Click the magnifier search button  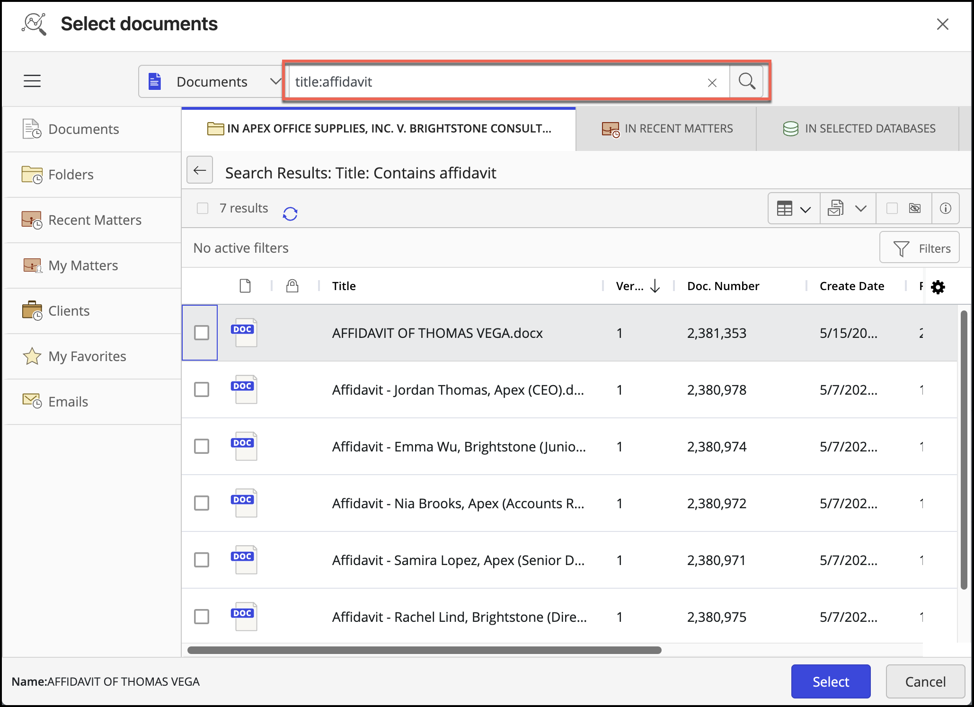746,81
